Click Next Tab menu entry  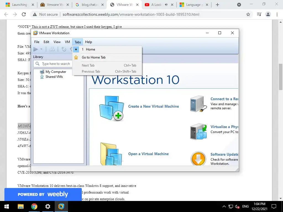[107, 65]
